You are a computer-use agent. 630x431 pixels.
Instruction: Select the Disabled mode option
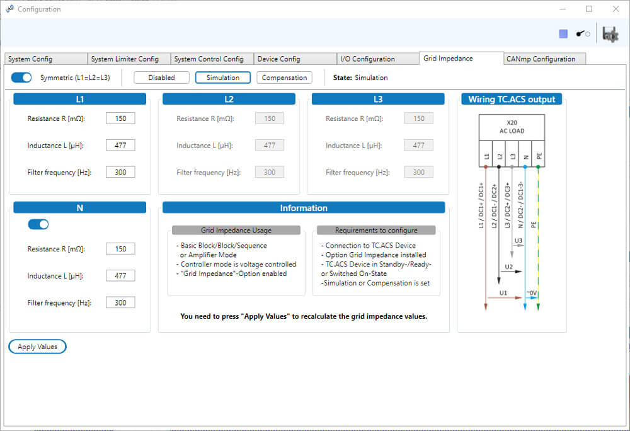tap(162, 78)
